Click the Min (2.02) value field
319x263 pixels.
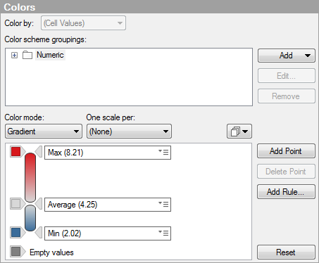(108, 233)
